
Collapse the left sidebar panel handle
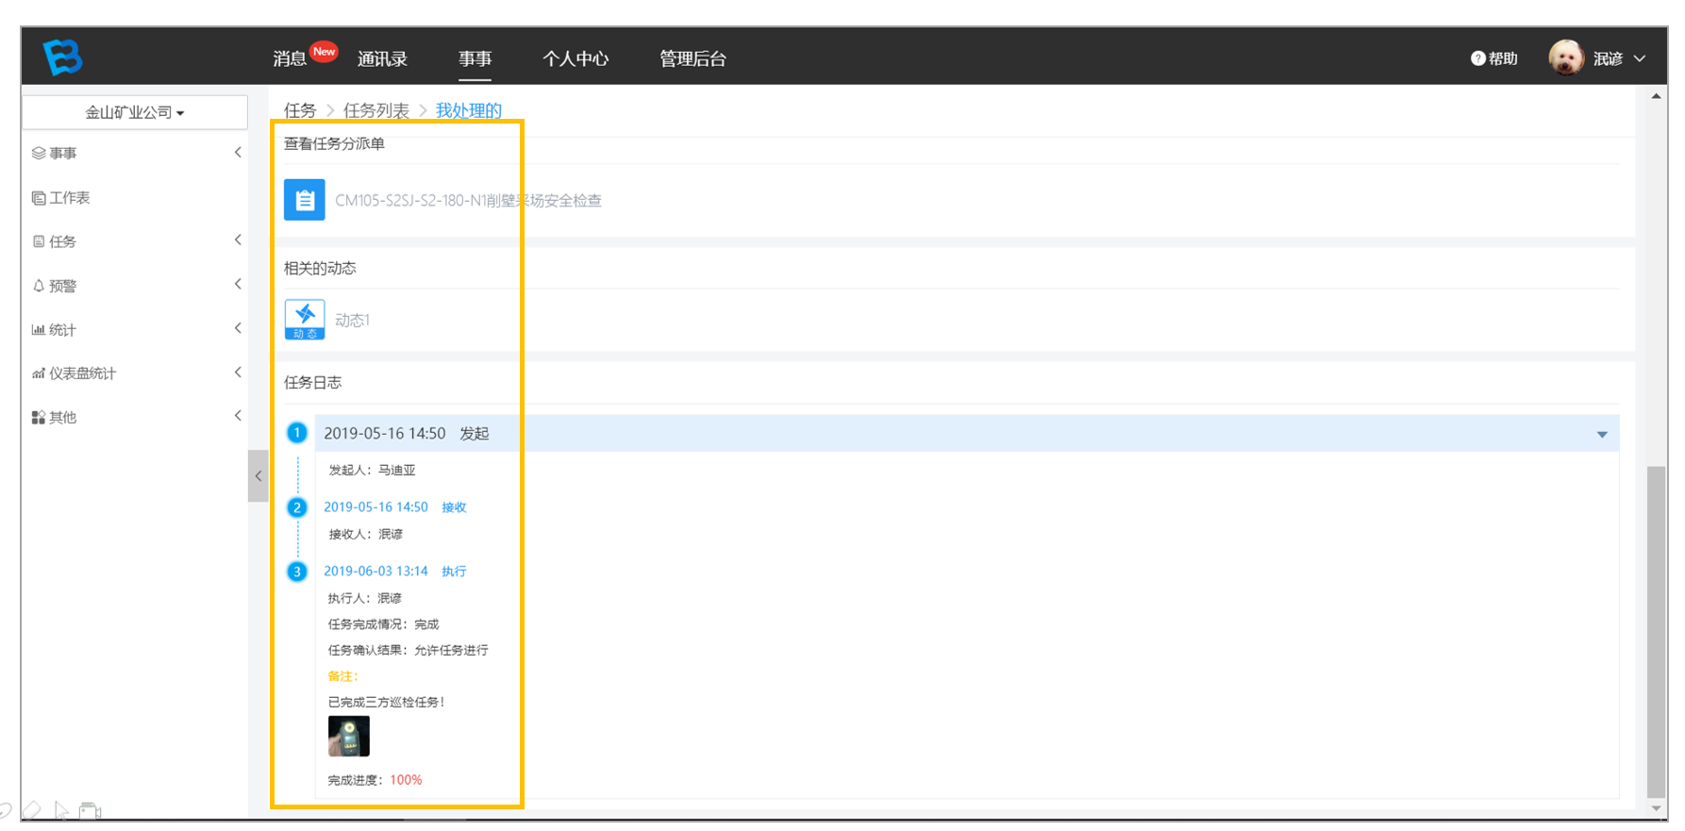pos(259,476)
